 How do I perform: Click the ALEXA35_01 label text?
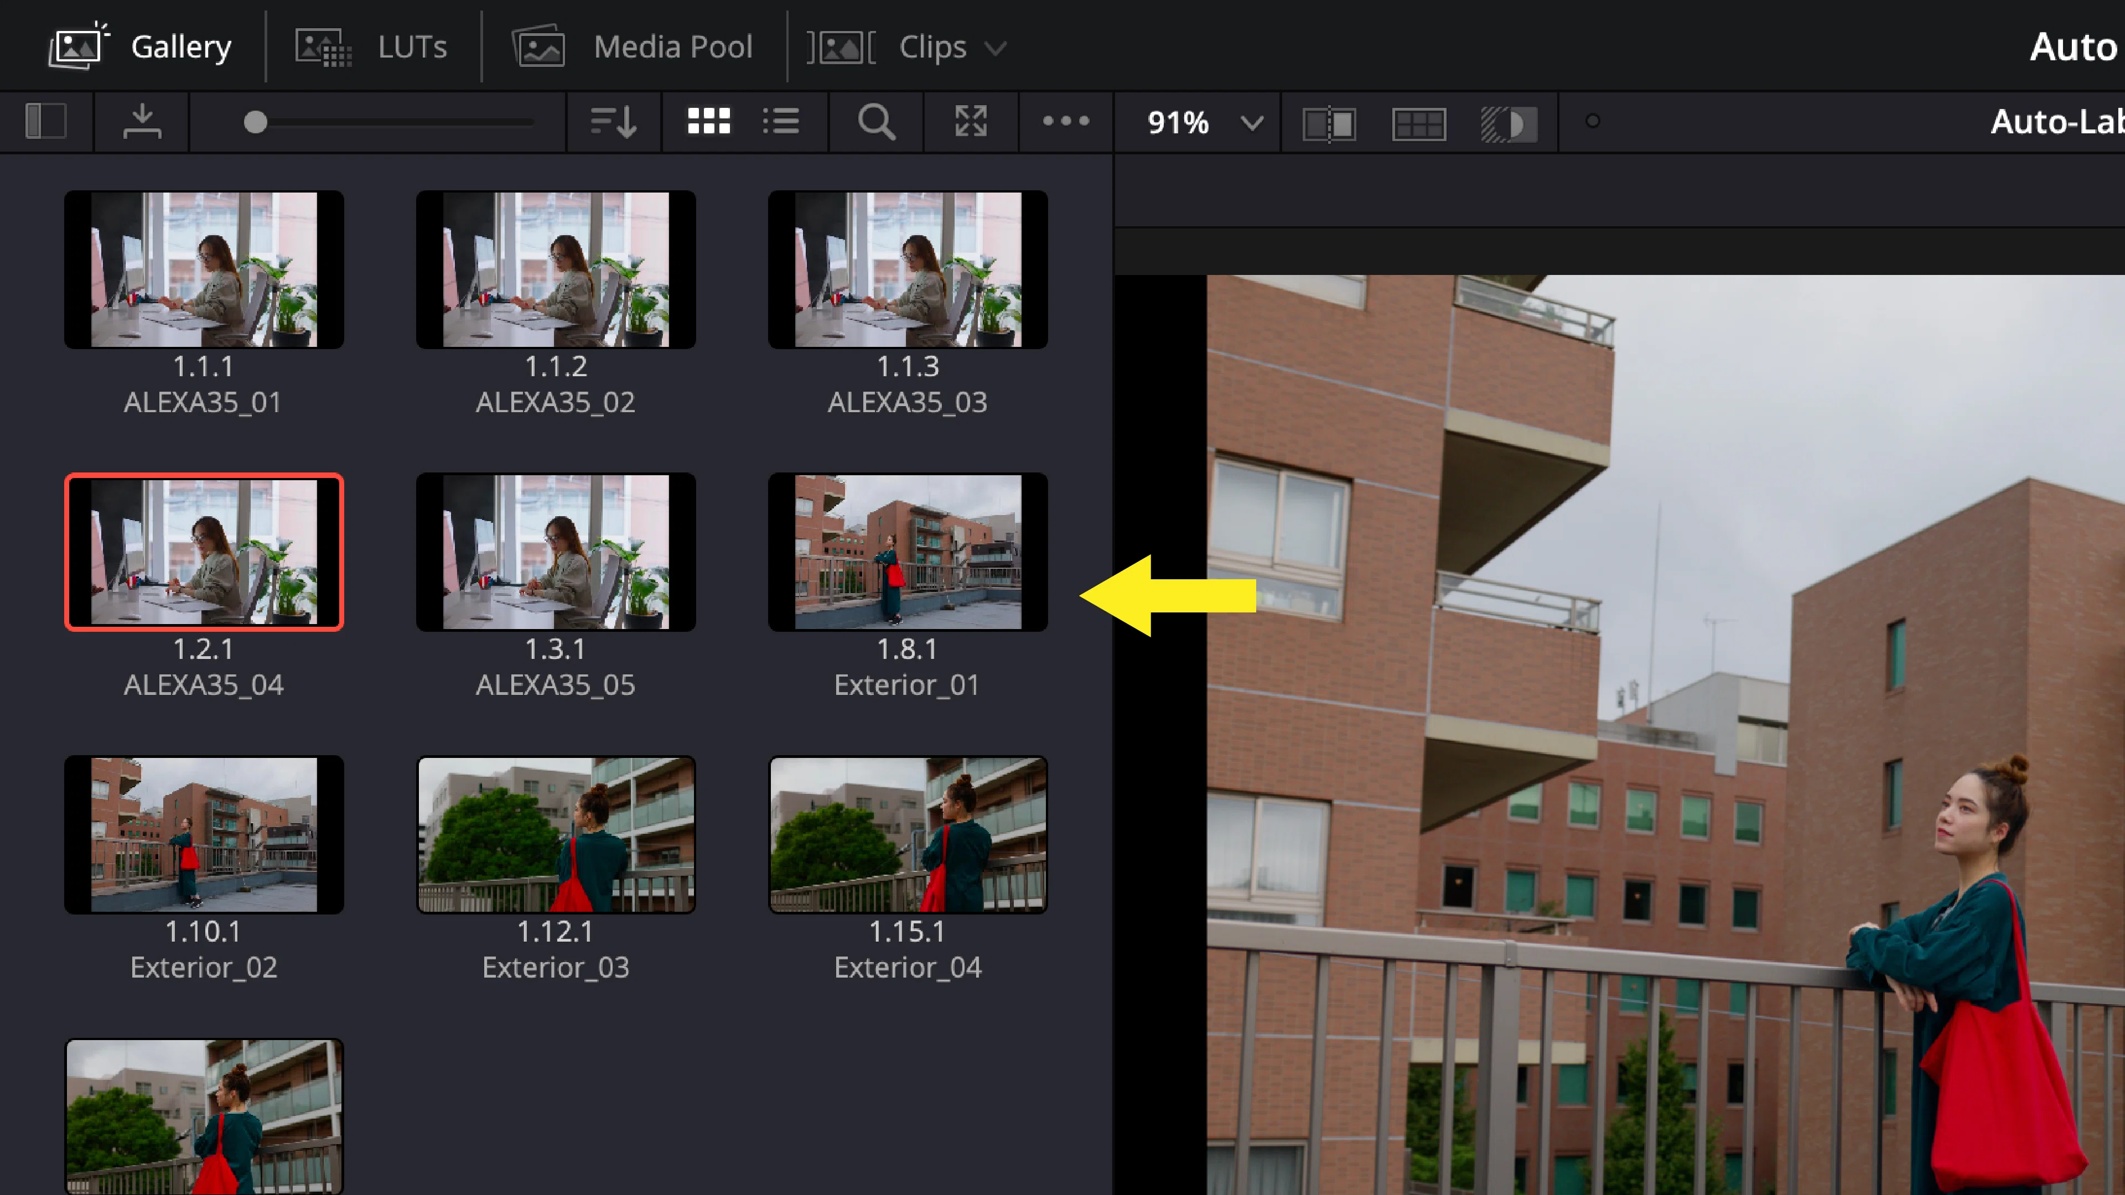(x=203, y=402)
